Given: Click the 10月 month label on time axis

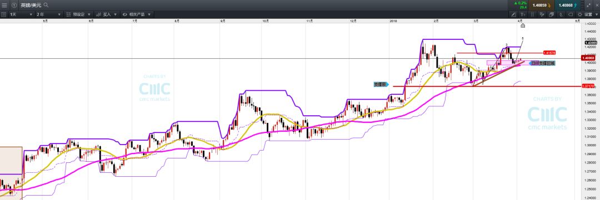Looking at the screenshot, I should [266, 21].
